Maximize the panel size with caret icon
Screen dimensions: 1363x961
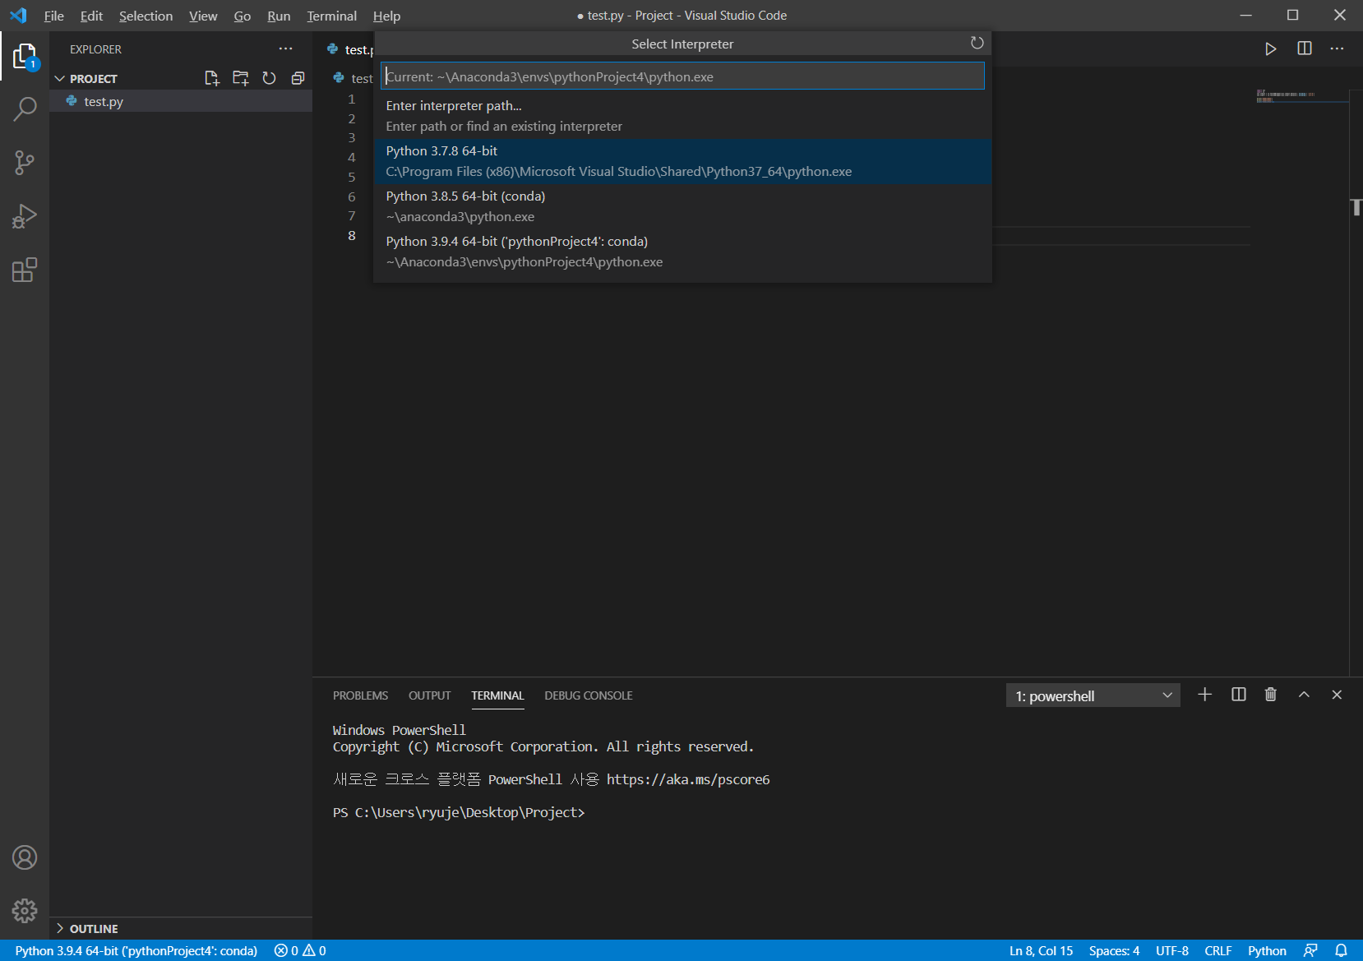1304,695
